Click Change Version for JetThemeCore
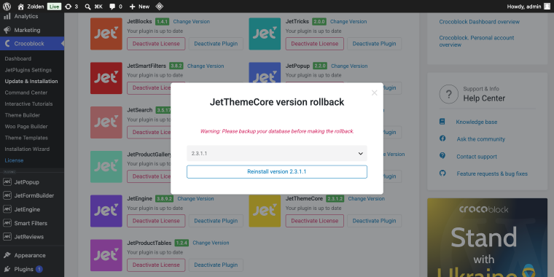 (x=366, y=198)
